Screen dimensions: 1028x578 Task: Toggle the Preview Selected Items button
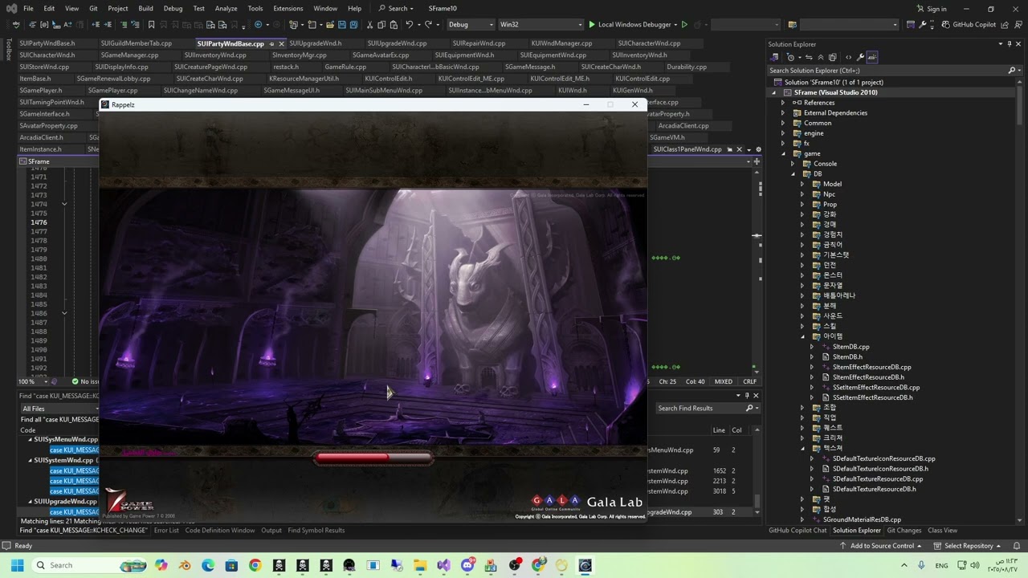point(872,57)
